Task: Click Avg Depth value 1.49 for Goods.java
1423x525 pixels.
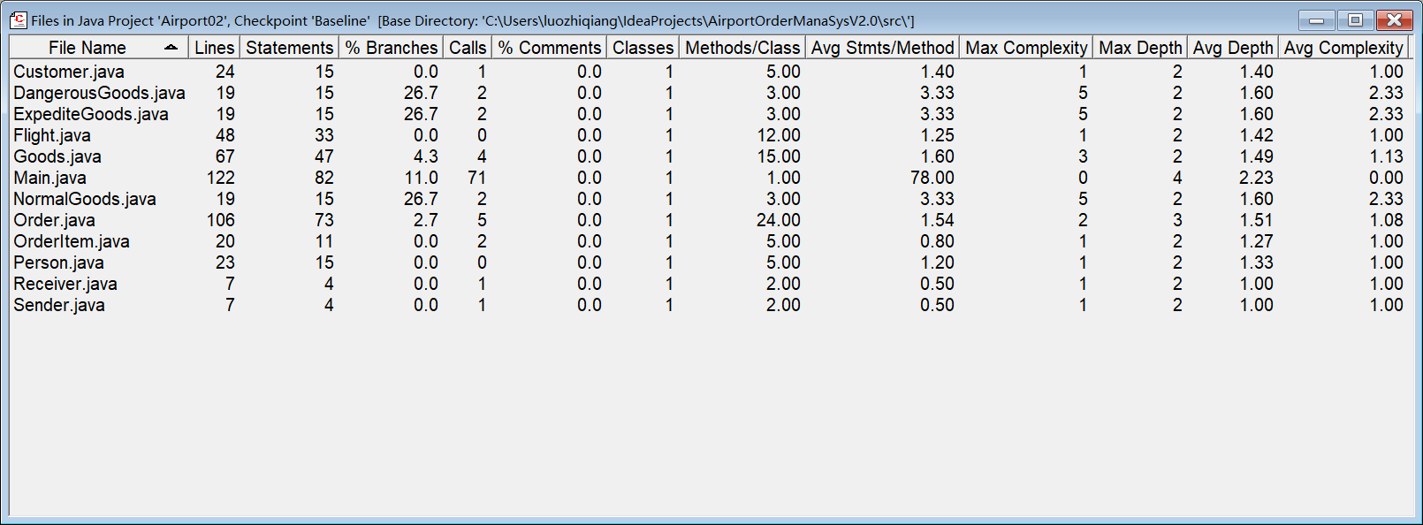Action: 1256,156
